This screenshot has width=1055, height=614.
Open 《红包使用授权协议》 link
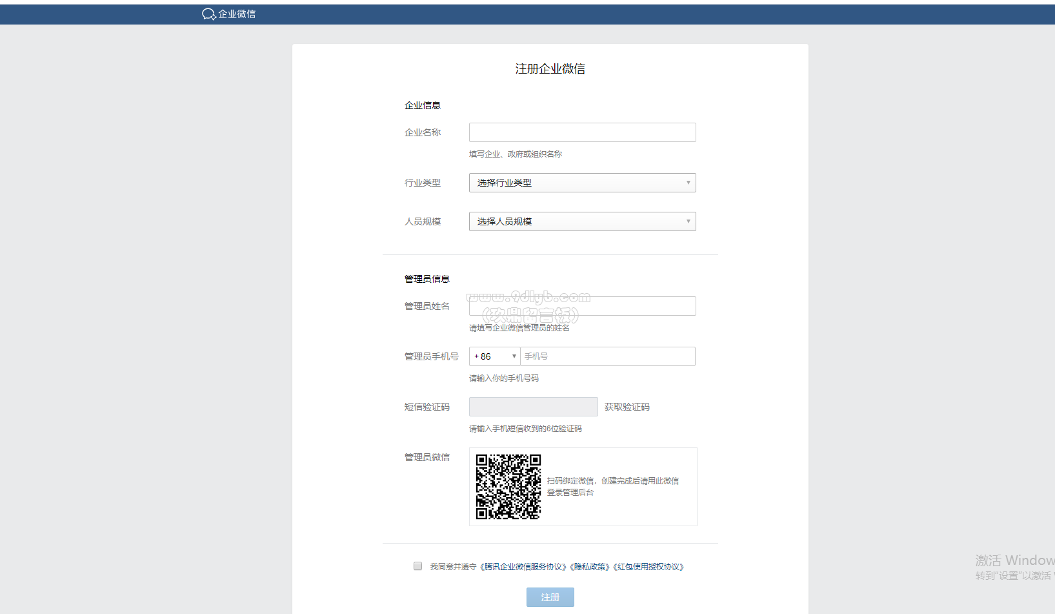[x=648, y=567]
